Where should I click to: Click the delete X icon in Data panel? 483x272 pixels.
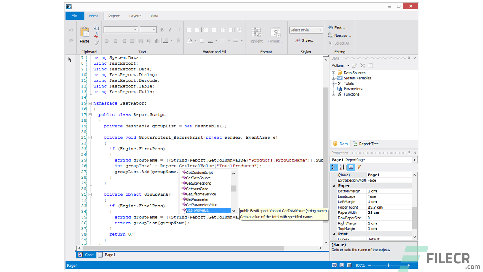pyautogui.click(x=363, y=66)
